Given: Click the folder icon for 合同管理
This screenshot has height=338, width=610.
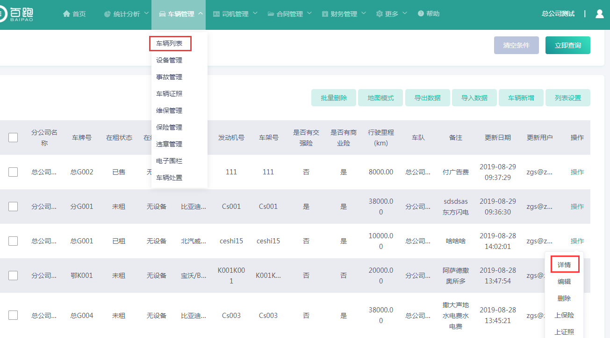Looking at the screenshot, I should [271, 14].
